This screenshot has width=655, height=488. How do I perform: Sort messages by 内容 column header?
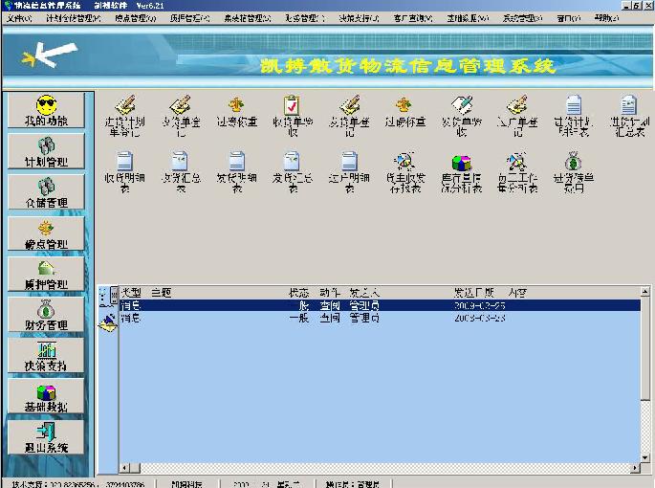518,293
